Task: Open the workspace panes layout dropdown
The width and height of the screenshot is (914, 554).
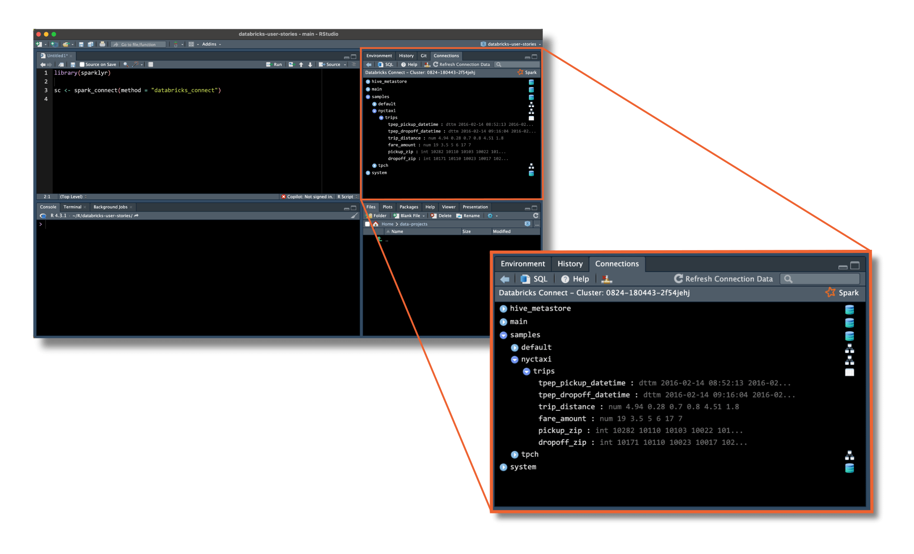Action: (x=193, y=44)
